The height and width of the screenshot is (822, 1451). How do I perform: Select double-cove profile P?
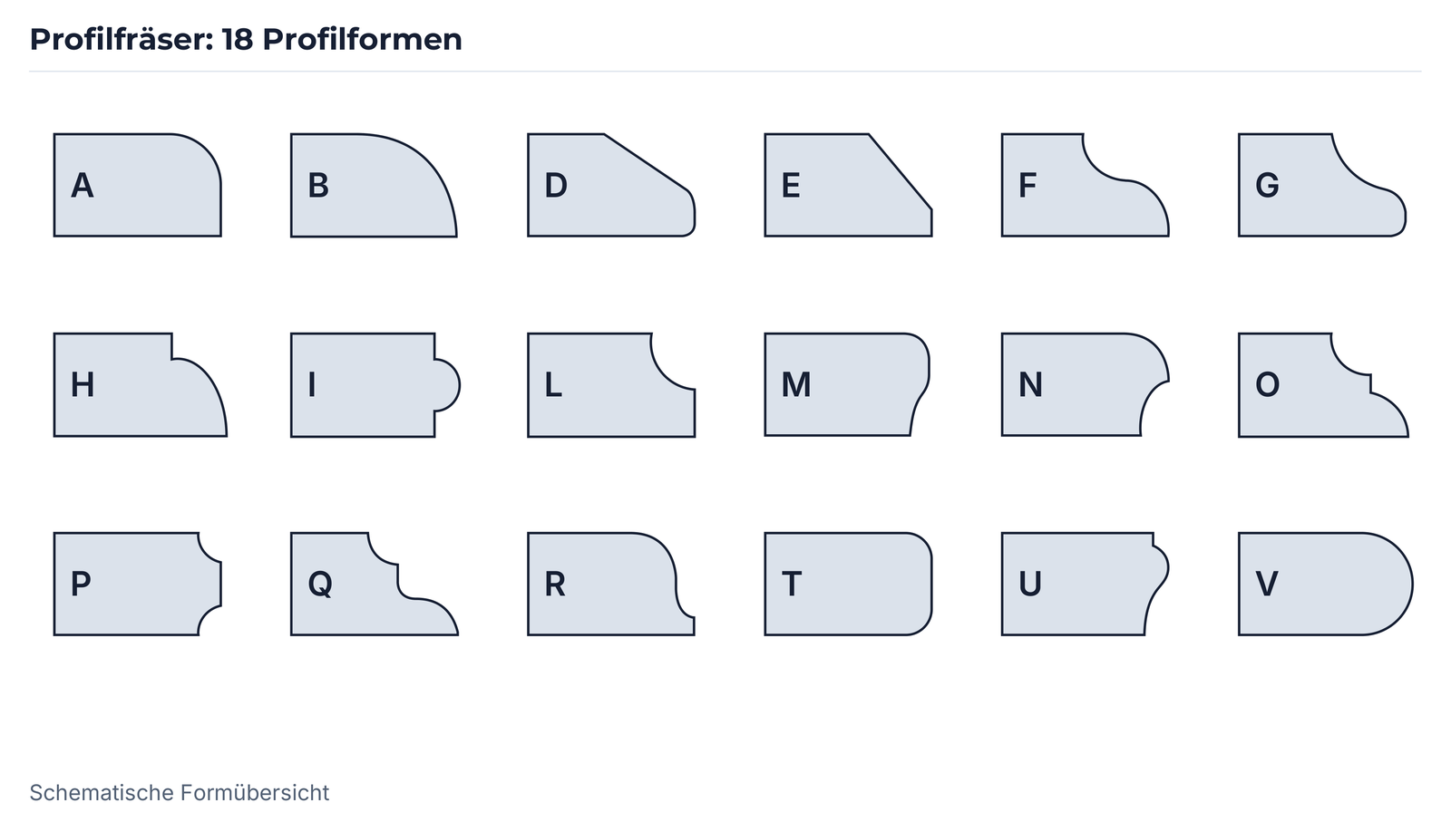coord(137,584)
